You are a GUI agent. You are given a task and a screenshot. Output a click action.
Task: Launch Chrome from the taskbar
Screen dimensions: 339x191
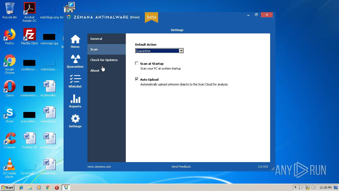pyautogui.click(x=48, y=188)
